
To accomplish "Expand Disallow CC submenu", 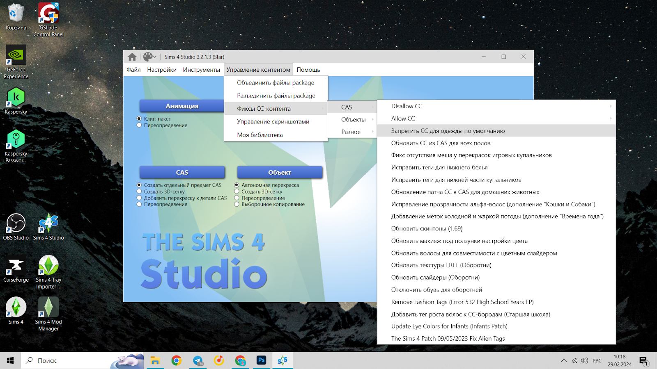I will [x=496, y=106].
